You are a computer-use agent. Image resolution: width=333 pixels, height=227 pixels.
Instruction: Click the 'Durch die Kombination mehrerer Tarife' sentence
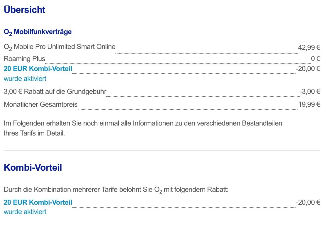(x=116, y=189)
